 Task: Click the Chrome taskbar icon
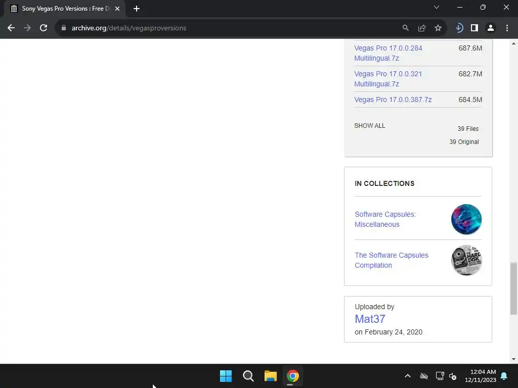click(x=292, y=376)
